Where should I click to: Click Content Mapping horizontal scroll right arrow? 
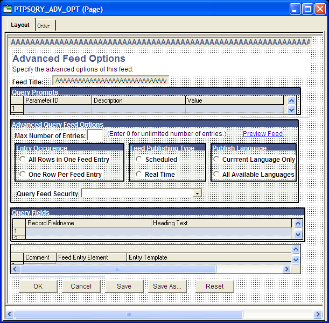pyautogui.click(x=286, y=269)
